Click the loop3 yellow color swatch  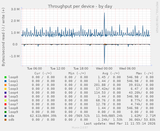[5, 89]
